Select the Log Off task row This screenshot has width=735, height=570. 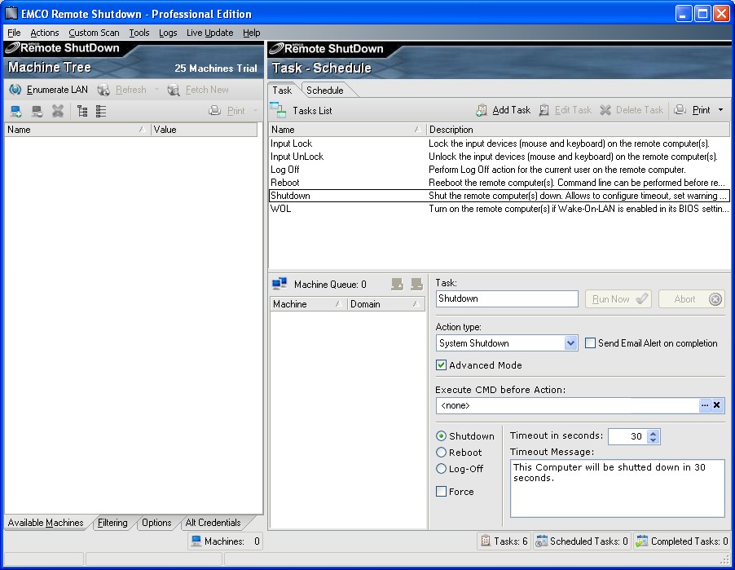point(500,170)
